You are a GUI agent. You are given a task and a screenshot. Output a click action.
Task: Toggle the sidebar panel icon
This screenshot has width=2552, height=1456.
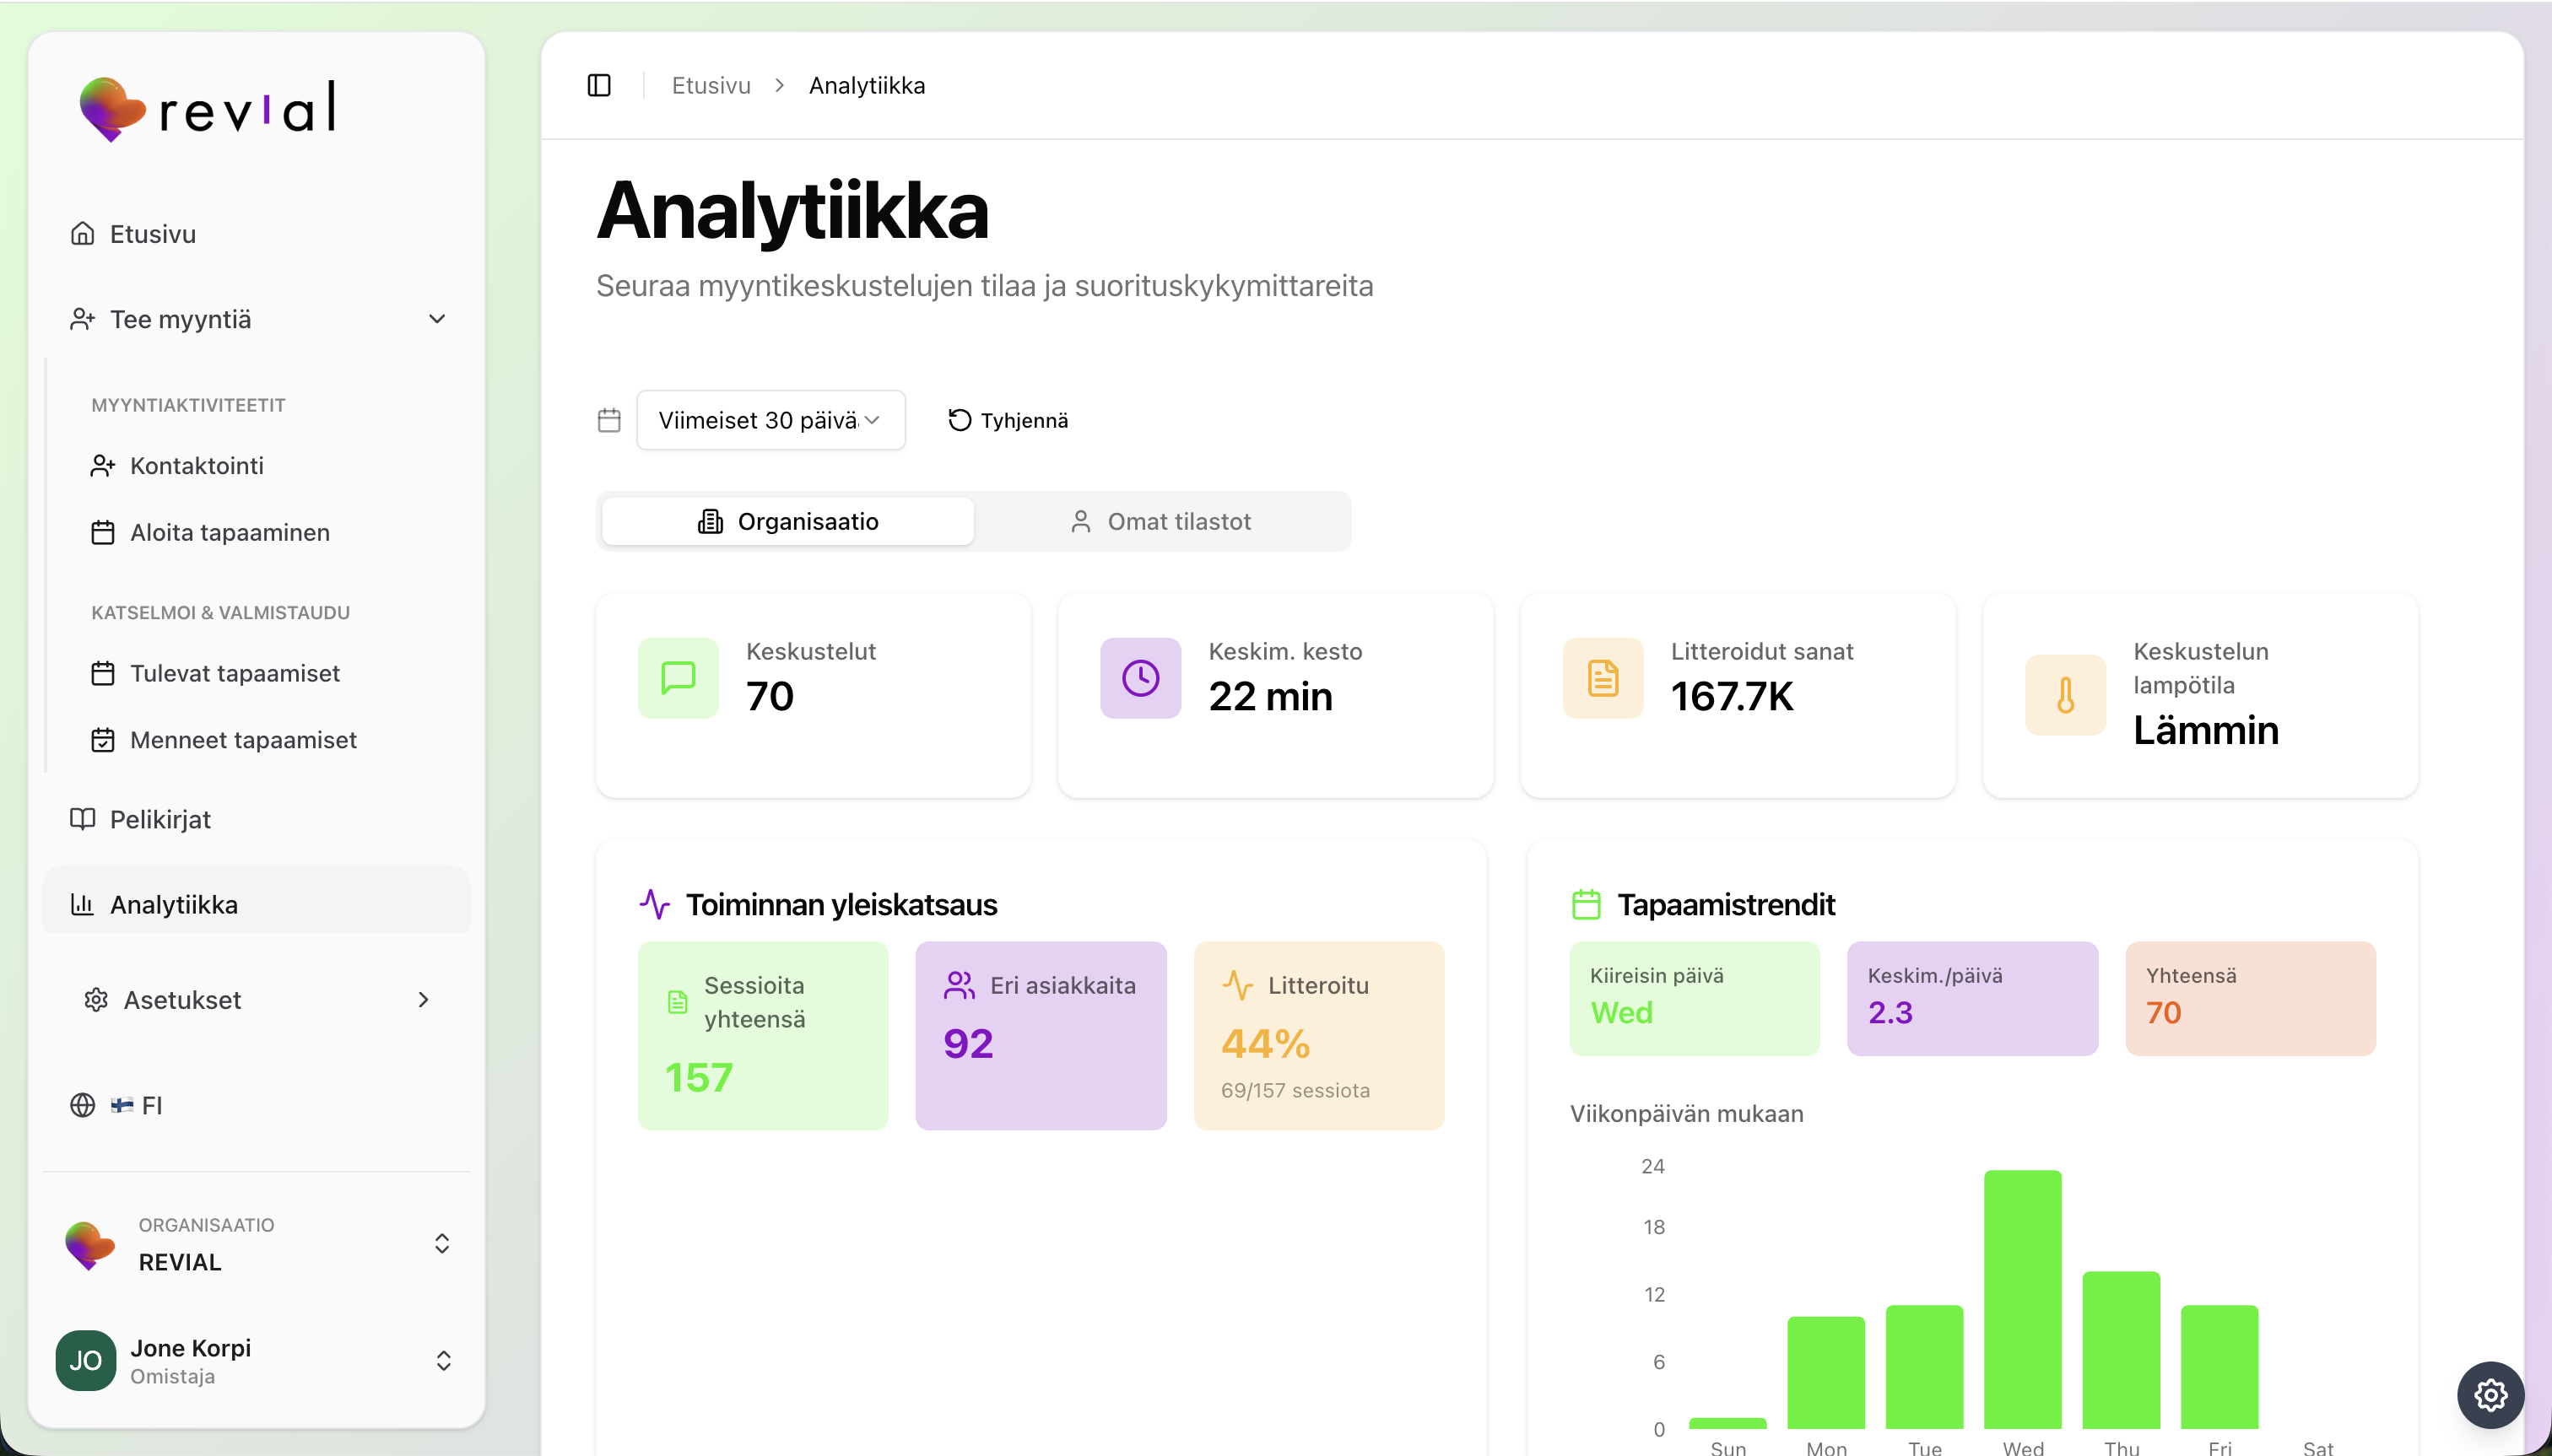pos(598,85)
